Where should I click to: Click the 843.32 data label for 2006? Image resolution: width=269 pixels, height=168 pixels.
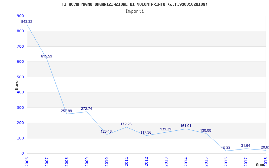click(x=27, y=22)
